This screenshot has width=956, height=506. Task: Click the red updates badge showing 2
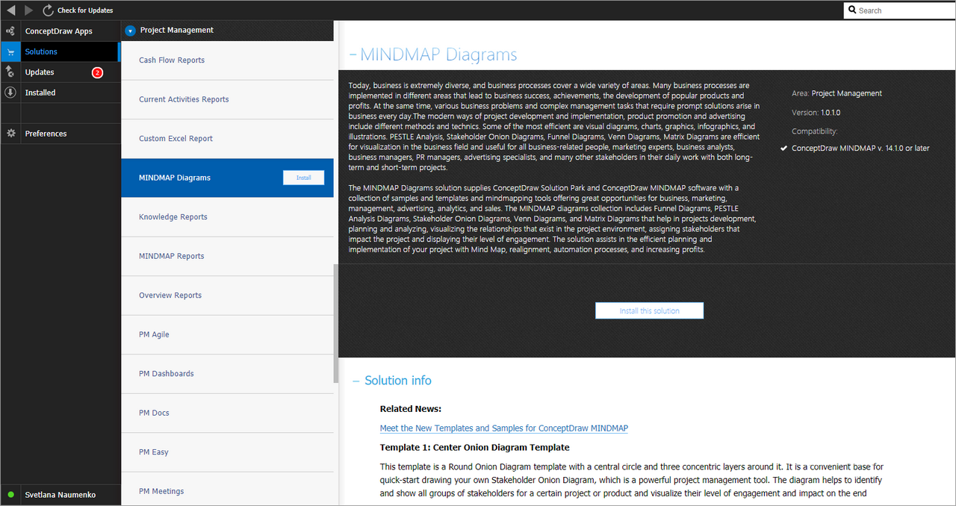tap(97, 72)
